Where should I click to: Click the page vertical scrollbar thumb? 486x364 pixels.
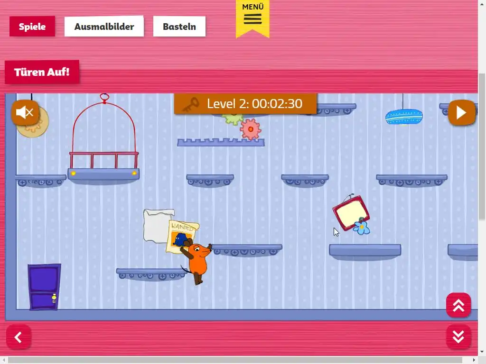pos(482,147)
